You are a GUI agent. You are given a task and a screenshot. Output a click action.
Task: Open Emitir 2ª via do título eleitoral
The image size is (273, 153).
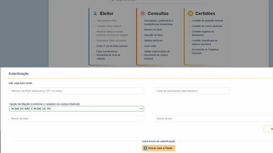[112, 46]
